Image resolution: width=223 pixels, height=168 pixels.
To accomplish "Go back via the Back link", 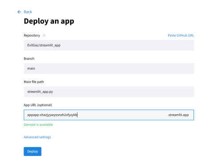I will 28,12.
